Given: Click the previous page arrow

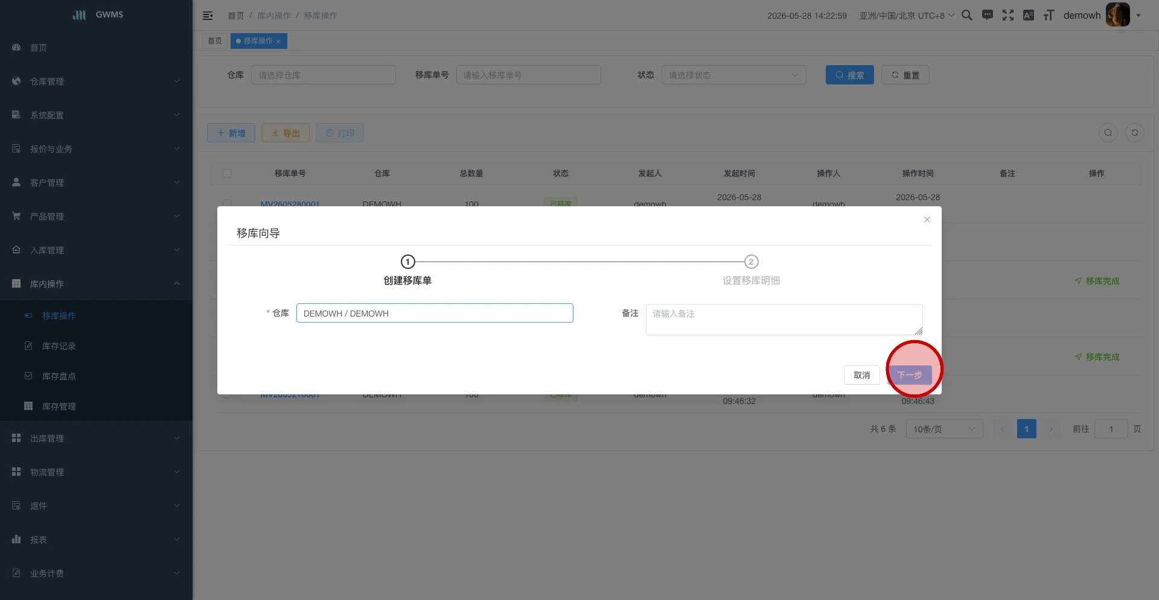Looking at the screenshot, I should point(1003,429).
